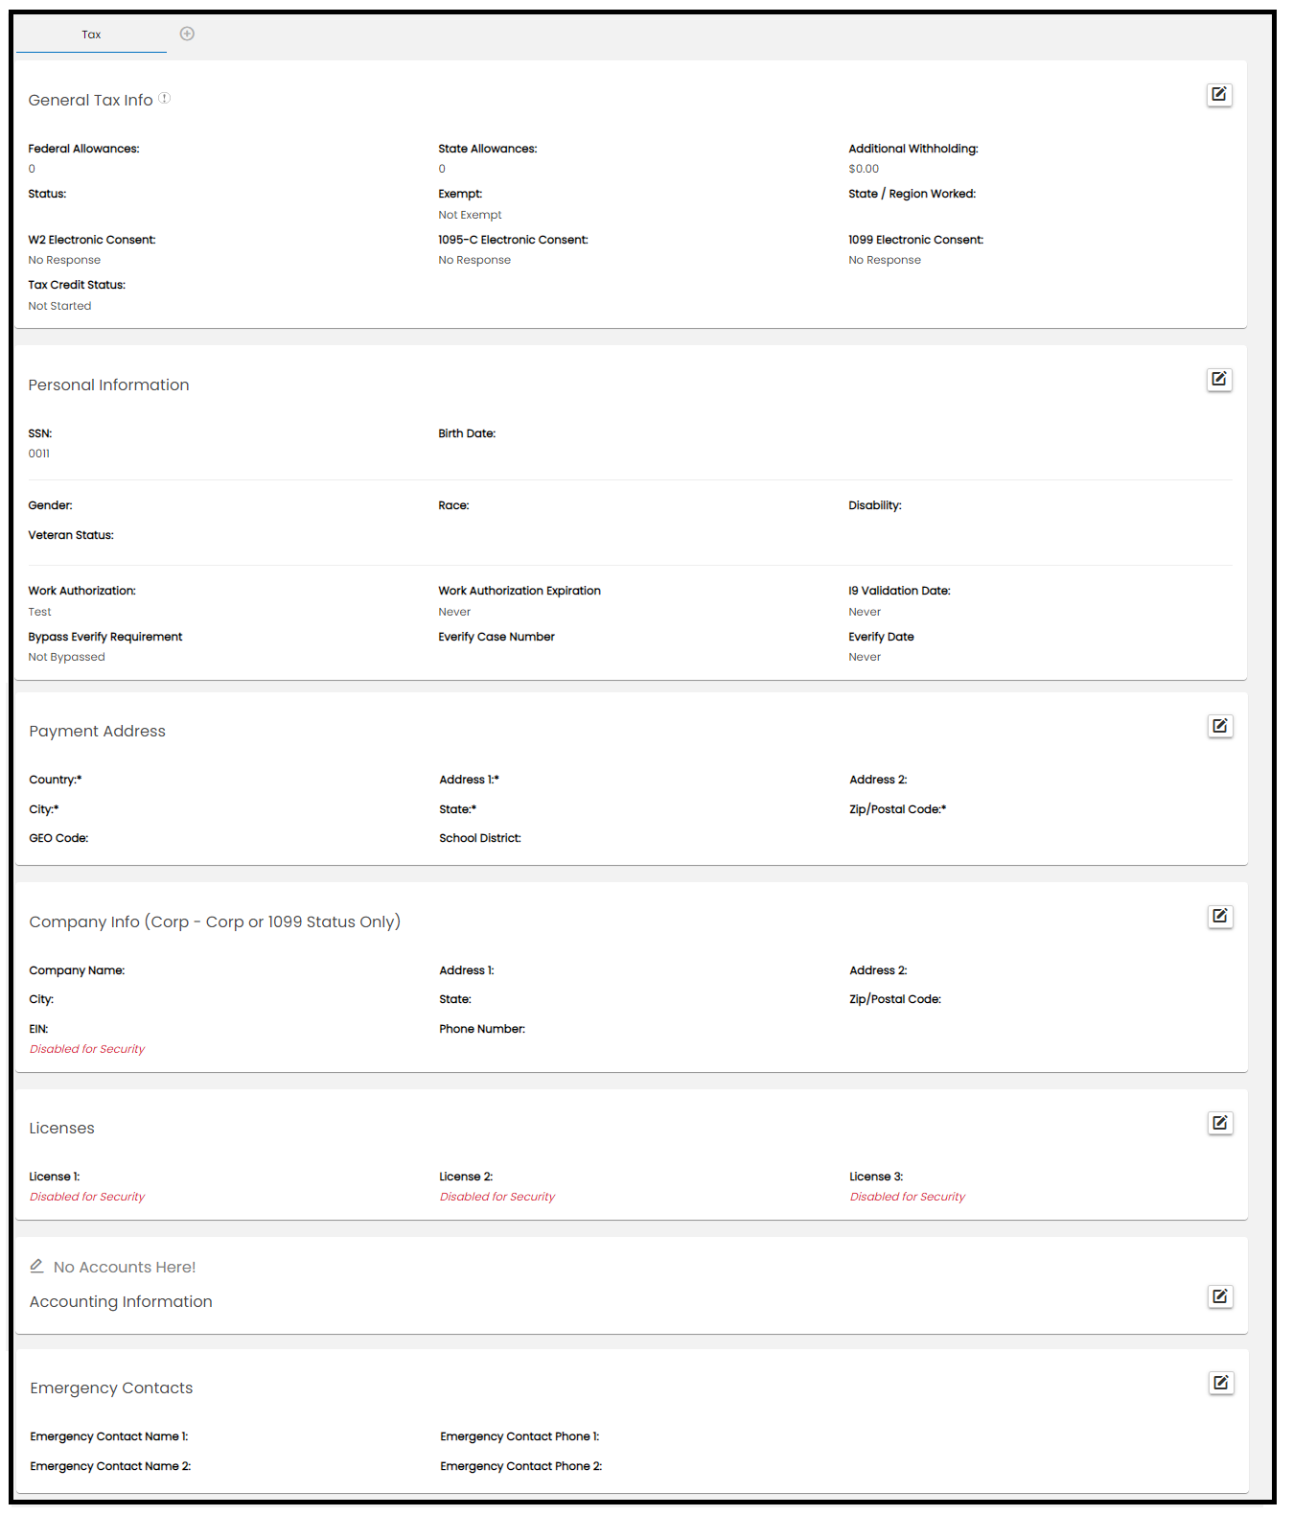Click the pencil icon beside No Accounts Here
The image size is (1293, 1516).
coord(37,1266)
